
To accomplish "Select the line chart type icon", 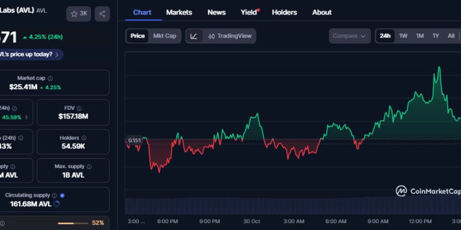I will [194, 36].
